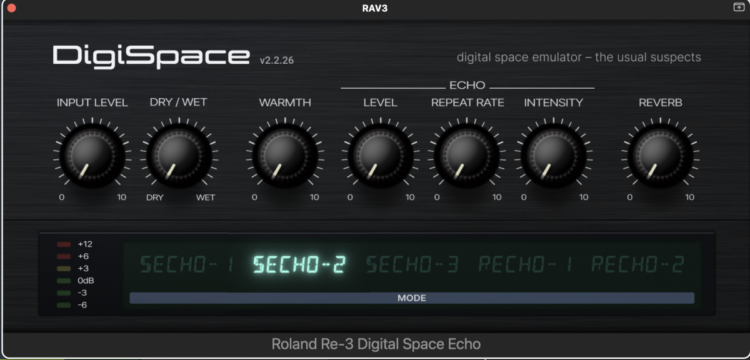
Task: Click the window expand icon in title bar
Action: [738, 7]
